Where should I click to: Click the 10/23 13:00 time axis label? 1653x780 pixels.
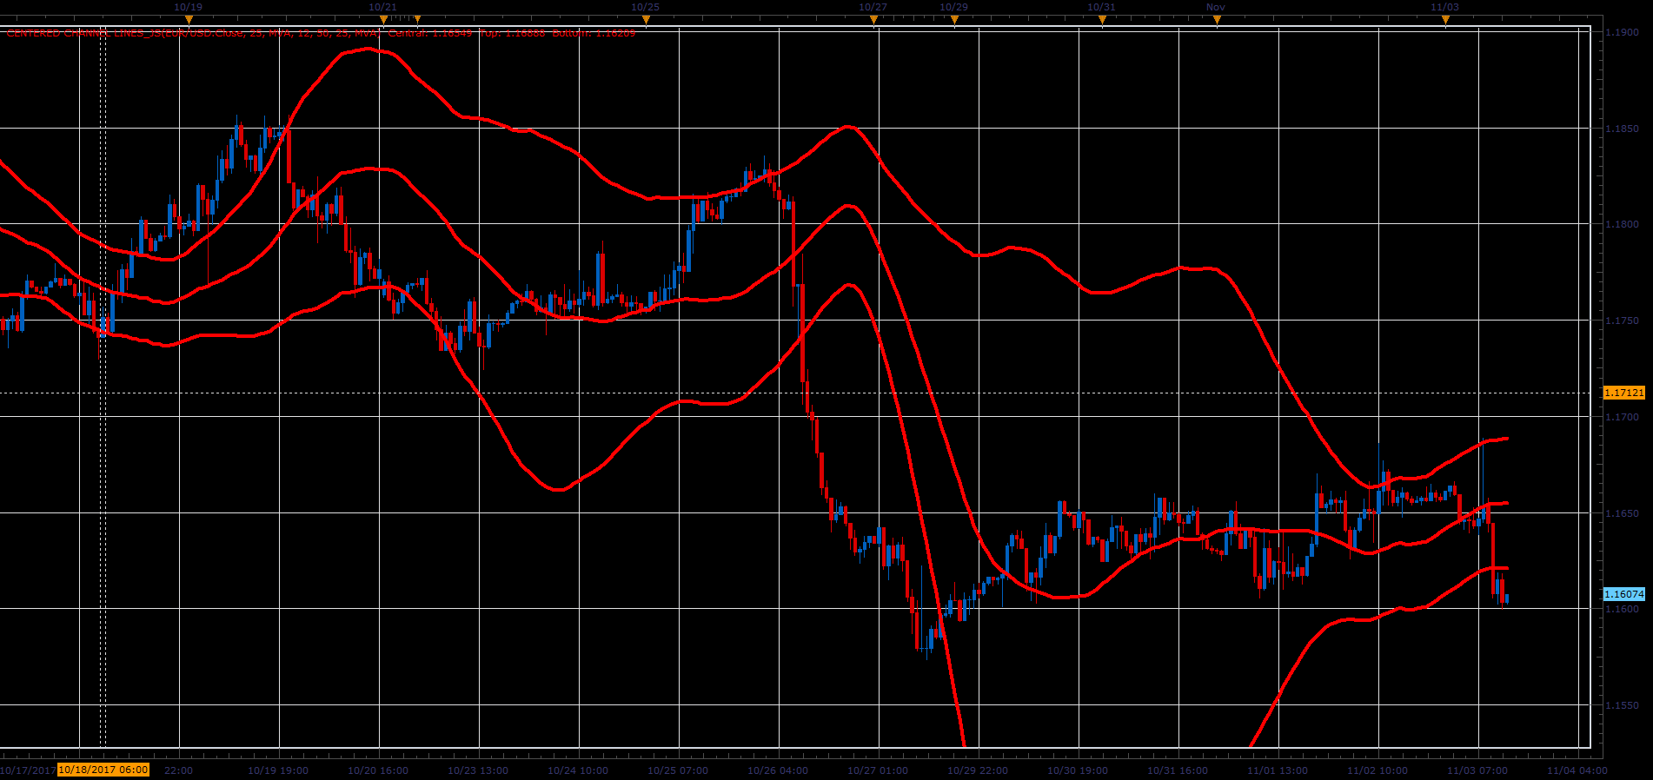478,770
